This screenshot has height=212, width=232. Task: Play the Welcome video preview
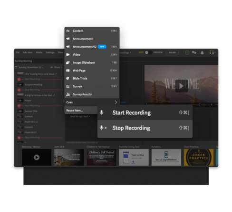182,86
